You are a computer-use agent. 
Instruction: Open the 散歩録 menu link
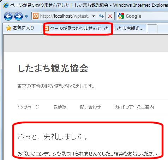click(60, 107)
